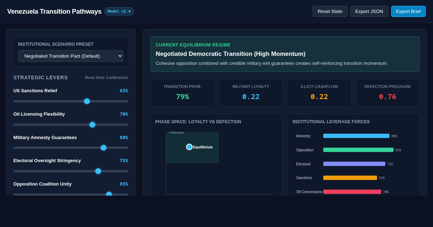Click the Defection Pressure 0.76 value
Image resolution: width=433 pixels, height=227 pixels.
click(388, 97)
